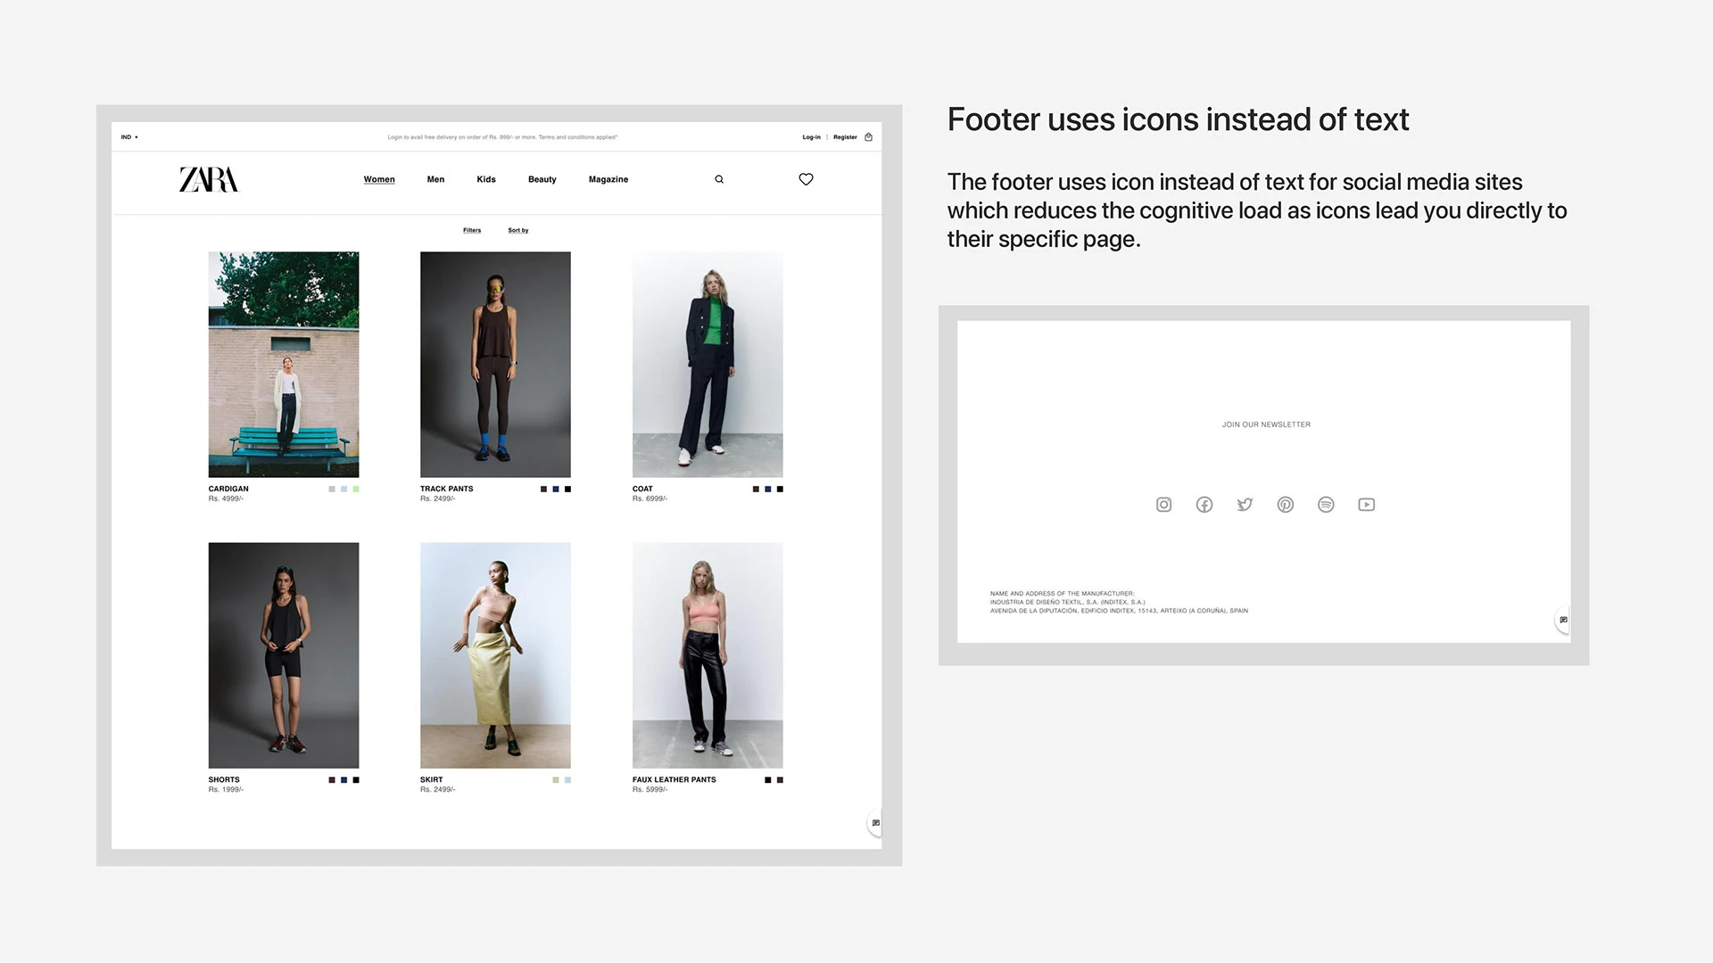Open the chat icon on product page

tap(876, 823)
